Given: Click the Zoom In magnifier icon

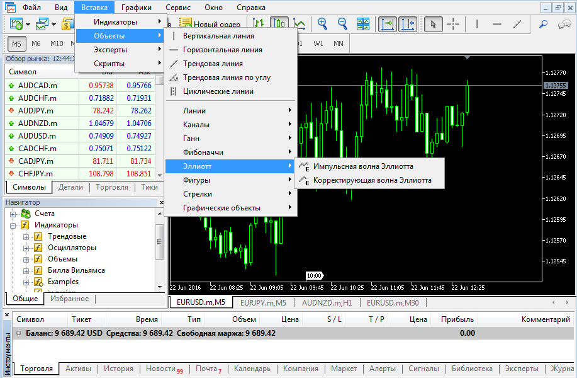Looking at the screenshot, I should coord(322,24).
